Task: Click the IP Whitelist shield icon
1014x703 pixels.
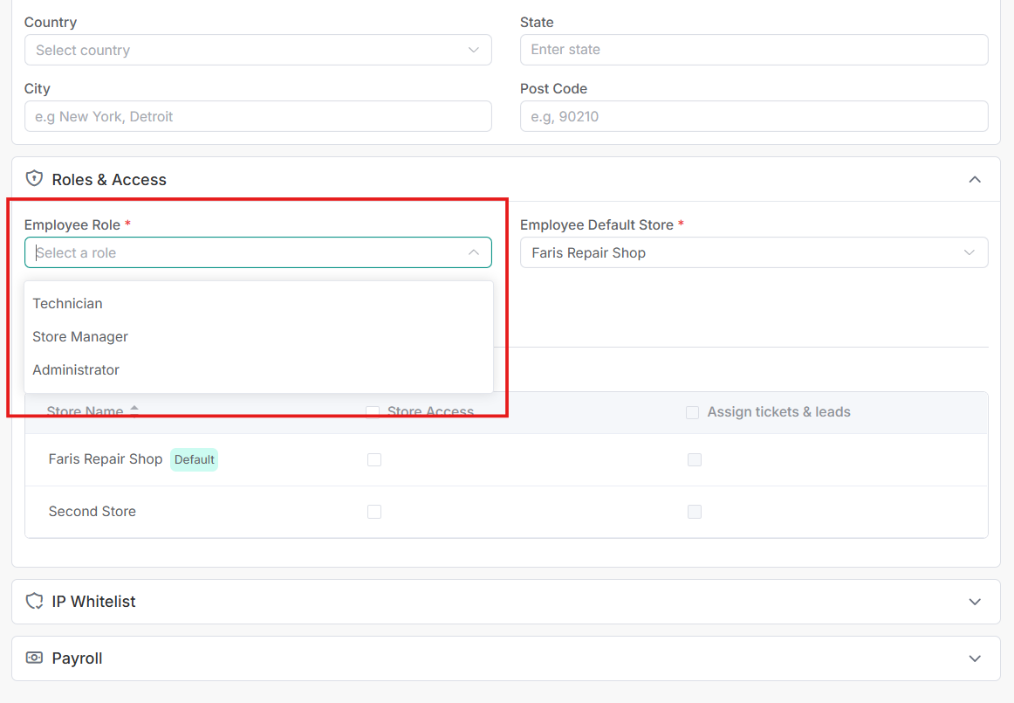Action: tap(34, 602)
